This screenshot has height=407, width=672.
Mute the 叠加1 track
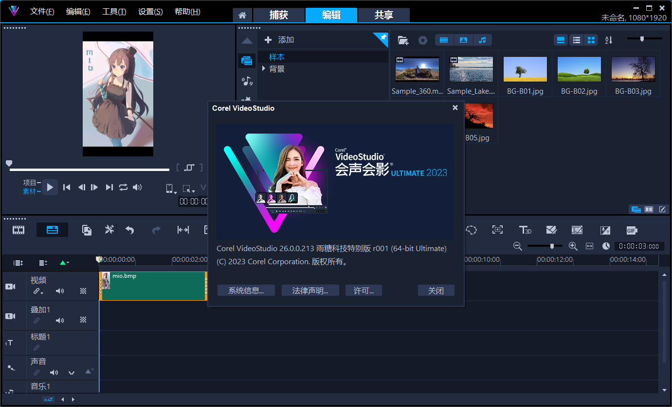[60, 321]
